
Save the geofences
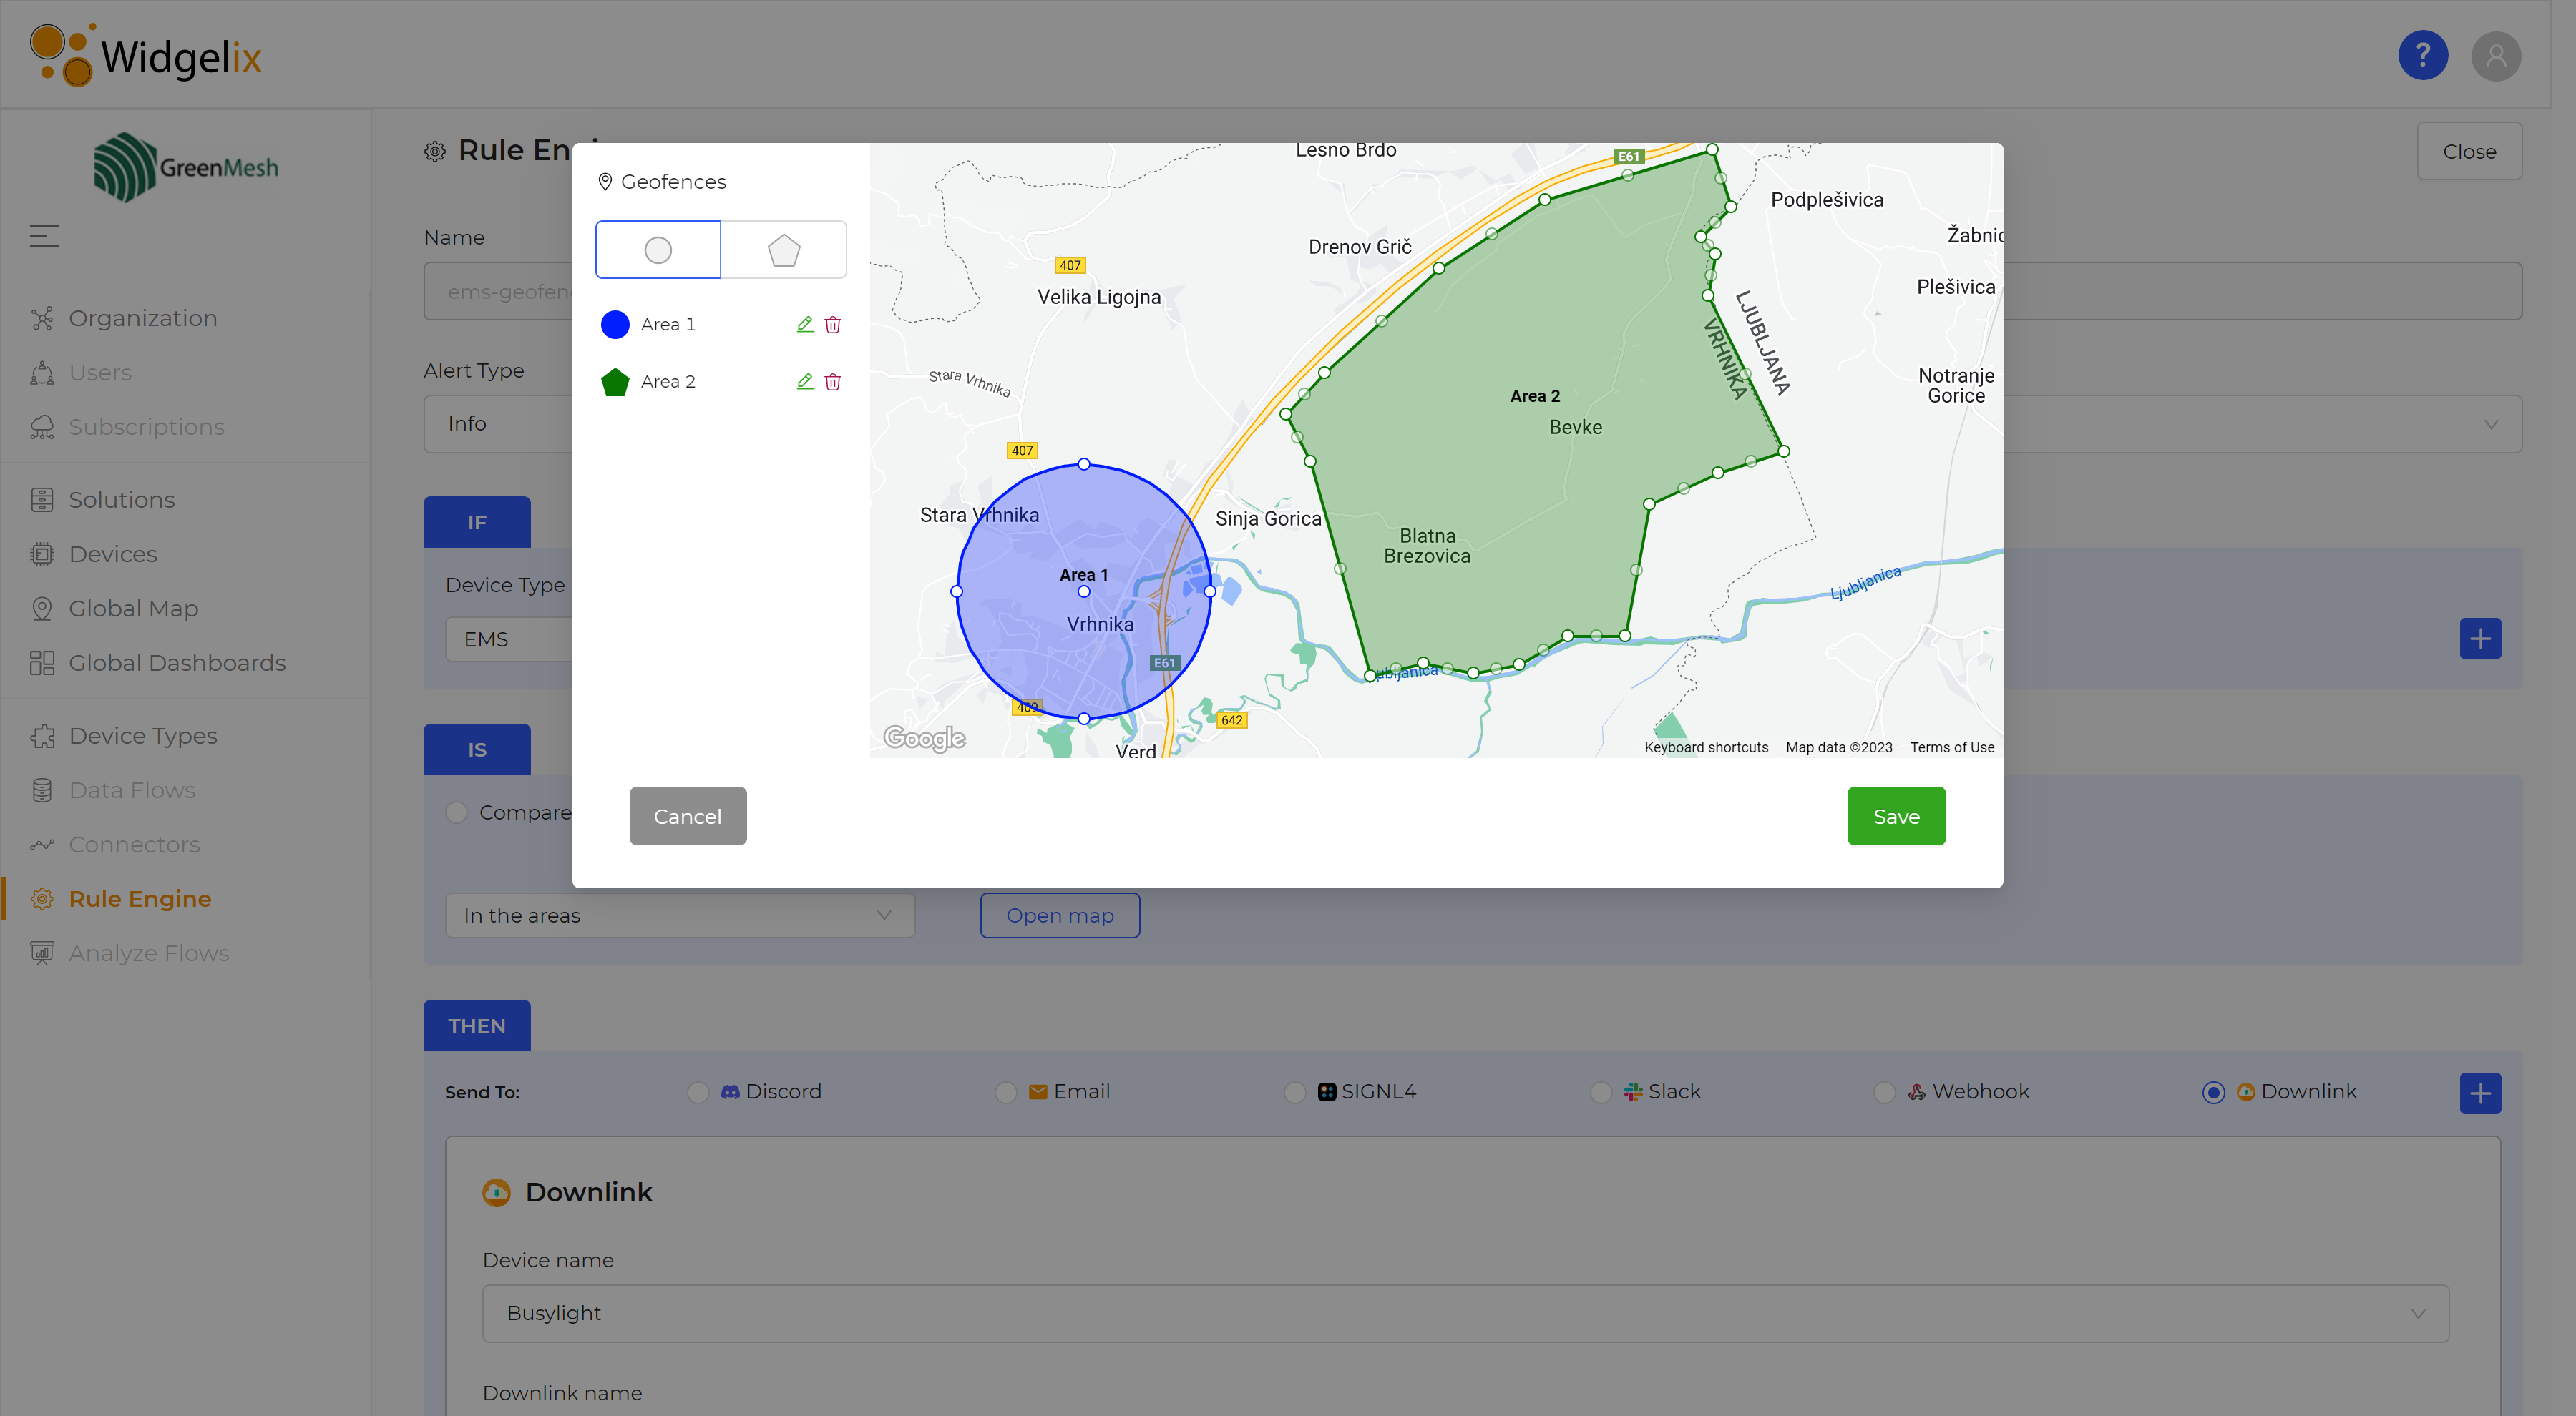[x=1895, y=817]
